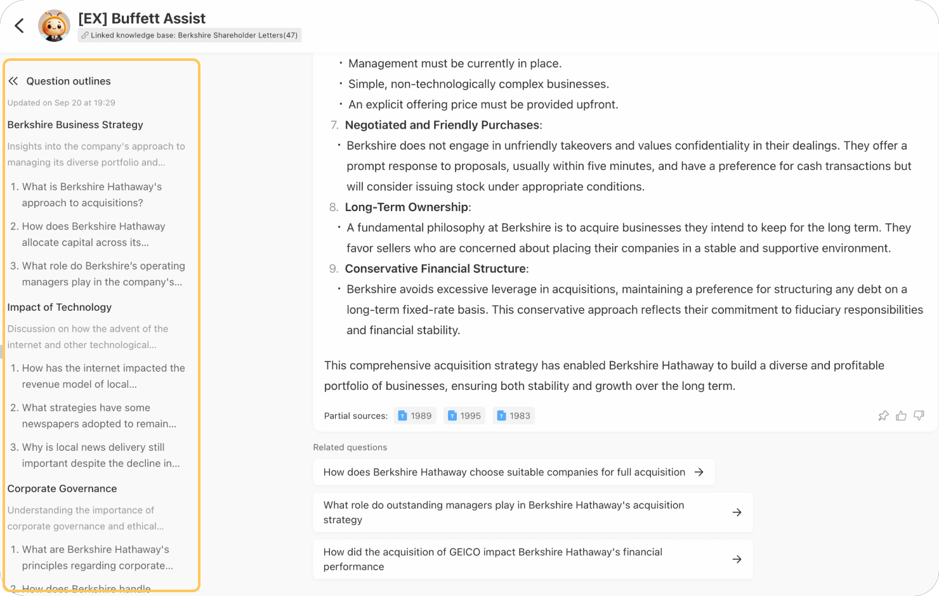The image size is (939, 596).
Task: Open Corporate Governance outline section
Action: pos(62,489)
